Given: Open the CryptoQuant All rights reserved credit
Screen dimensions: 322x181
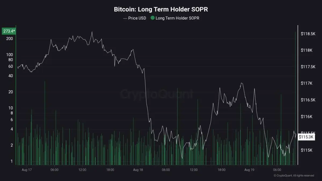Looking at the screenshot, I should (x=294, y=175).
